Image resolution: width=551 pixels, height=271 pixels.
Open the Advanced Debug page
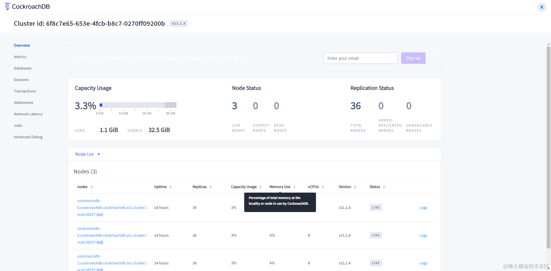click(28, 137)
